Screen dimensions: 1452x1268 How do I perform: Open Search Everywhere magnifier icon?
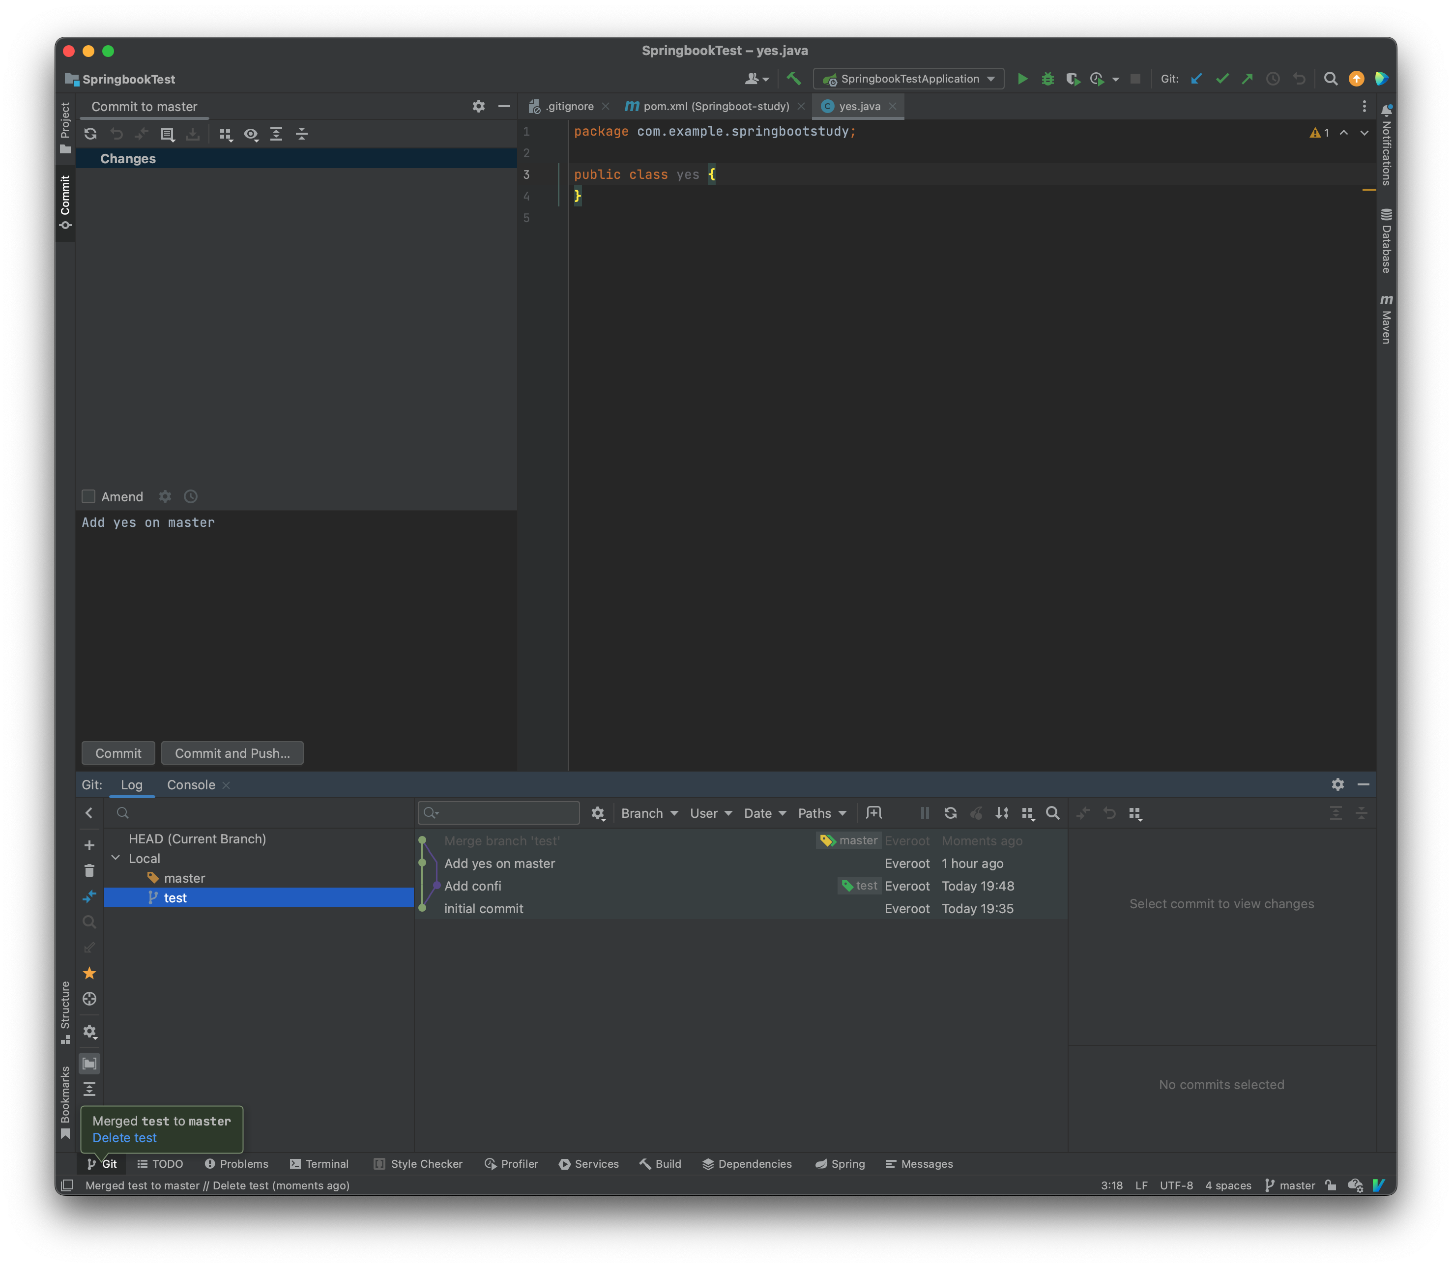pos(1330,79)
